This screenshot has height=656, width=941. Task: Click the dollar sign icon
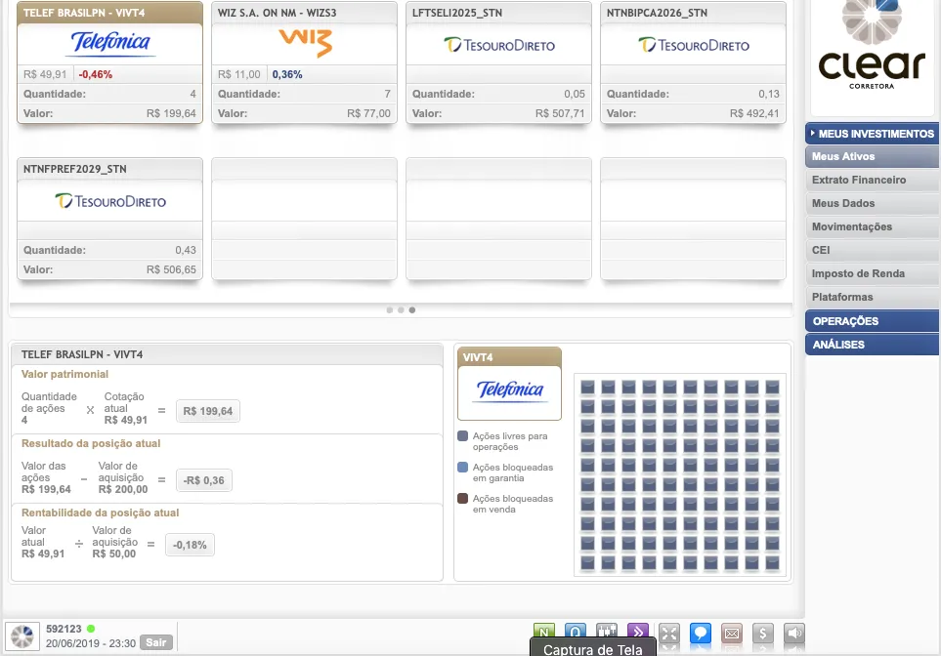763,633
